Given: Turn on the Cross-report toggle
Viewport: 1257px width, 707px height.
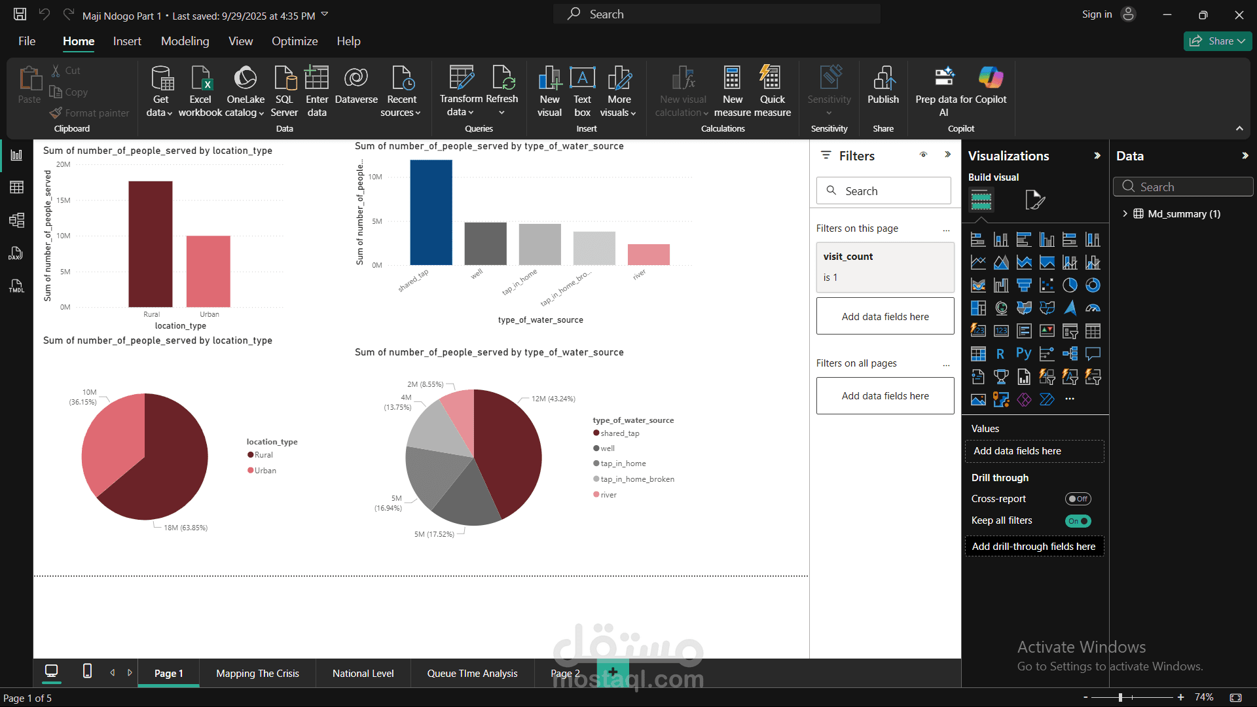Looking at the screenshot, I should [x=1078, y=499].
